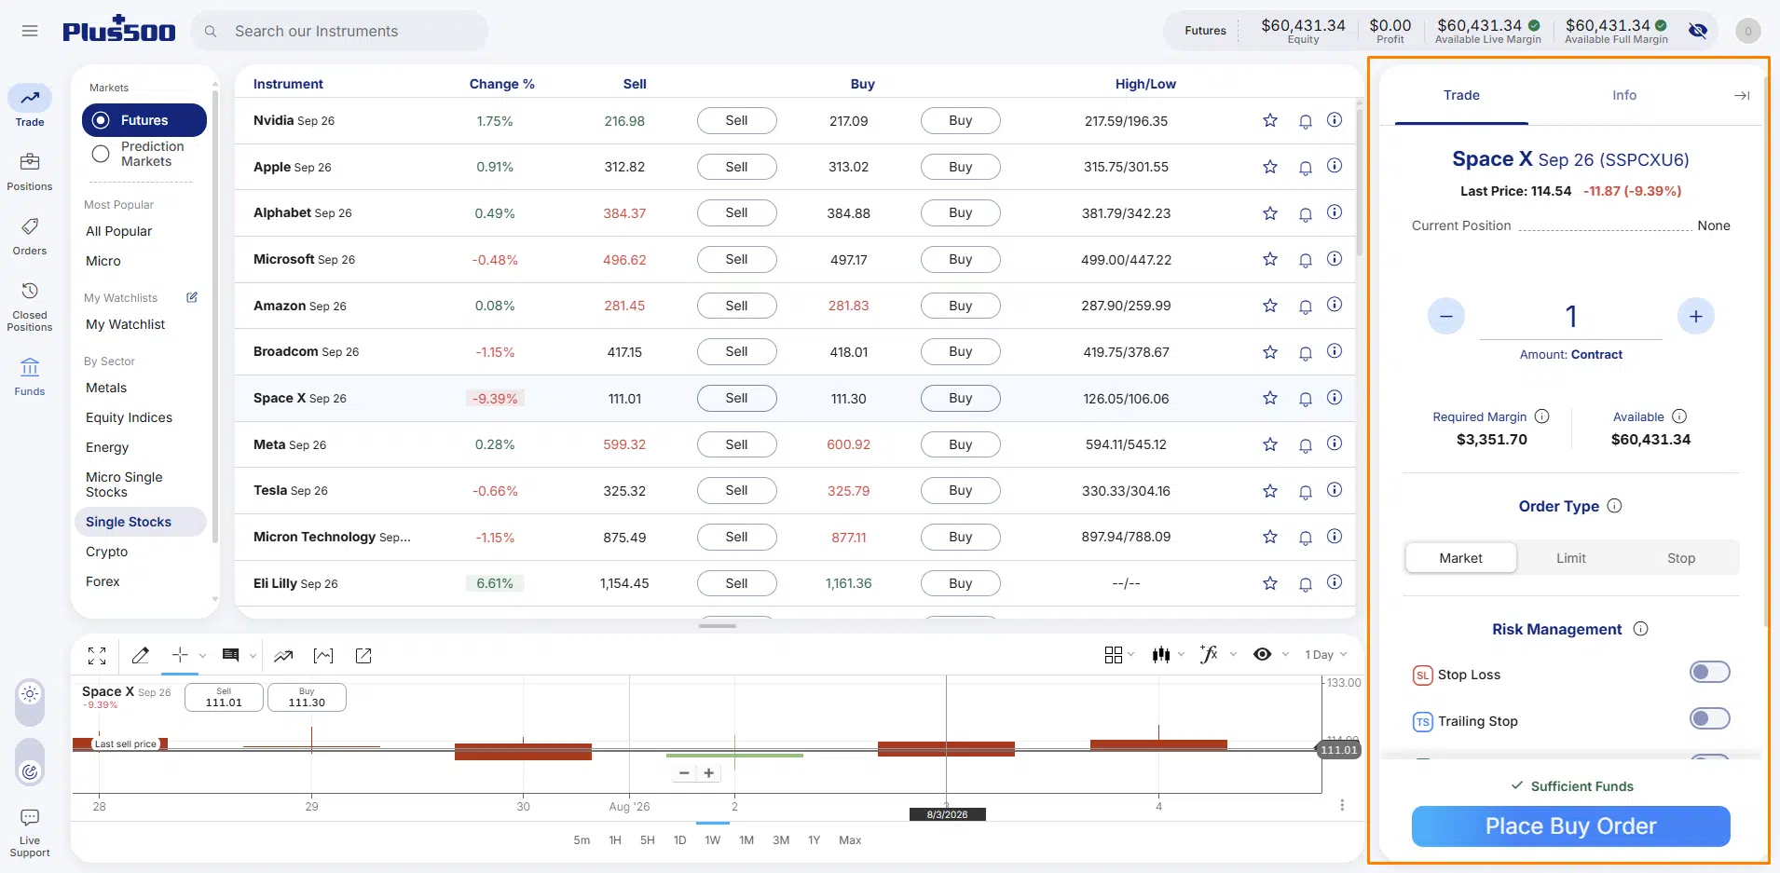Turn on the Trailing Stop switch

(1709, 718)
